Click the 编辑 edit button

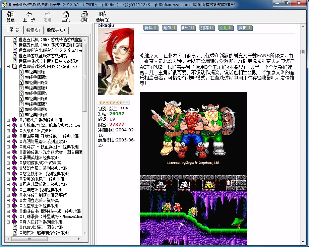(x=244, y=28)
